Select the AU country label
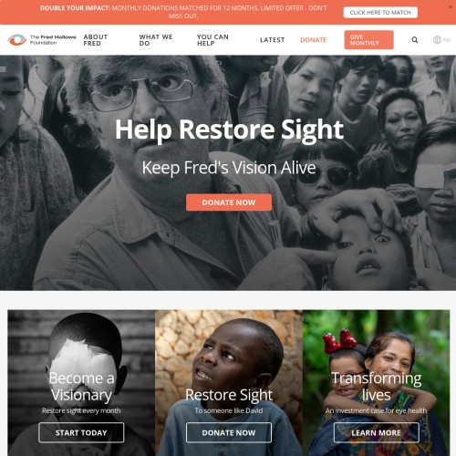The height and width of the screenshot is (456, 456). (446, 40)
